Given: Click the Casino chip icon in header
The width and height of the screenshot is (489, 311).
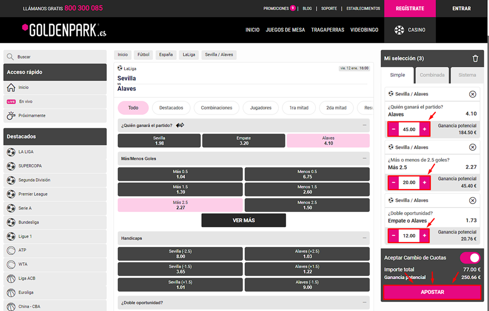Looking at the screenshot, I should point(399,30).
